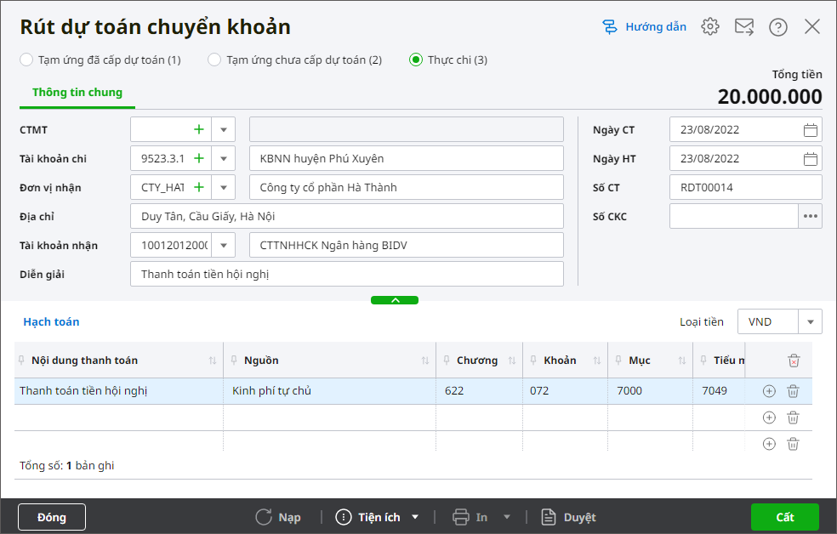
Task: Click the Số CKC input field
Action: coord(734,216)
